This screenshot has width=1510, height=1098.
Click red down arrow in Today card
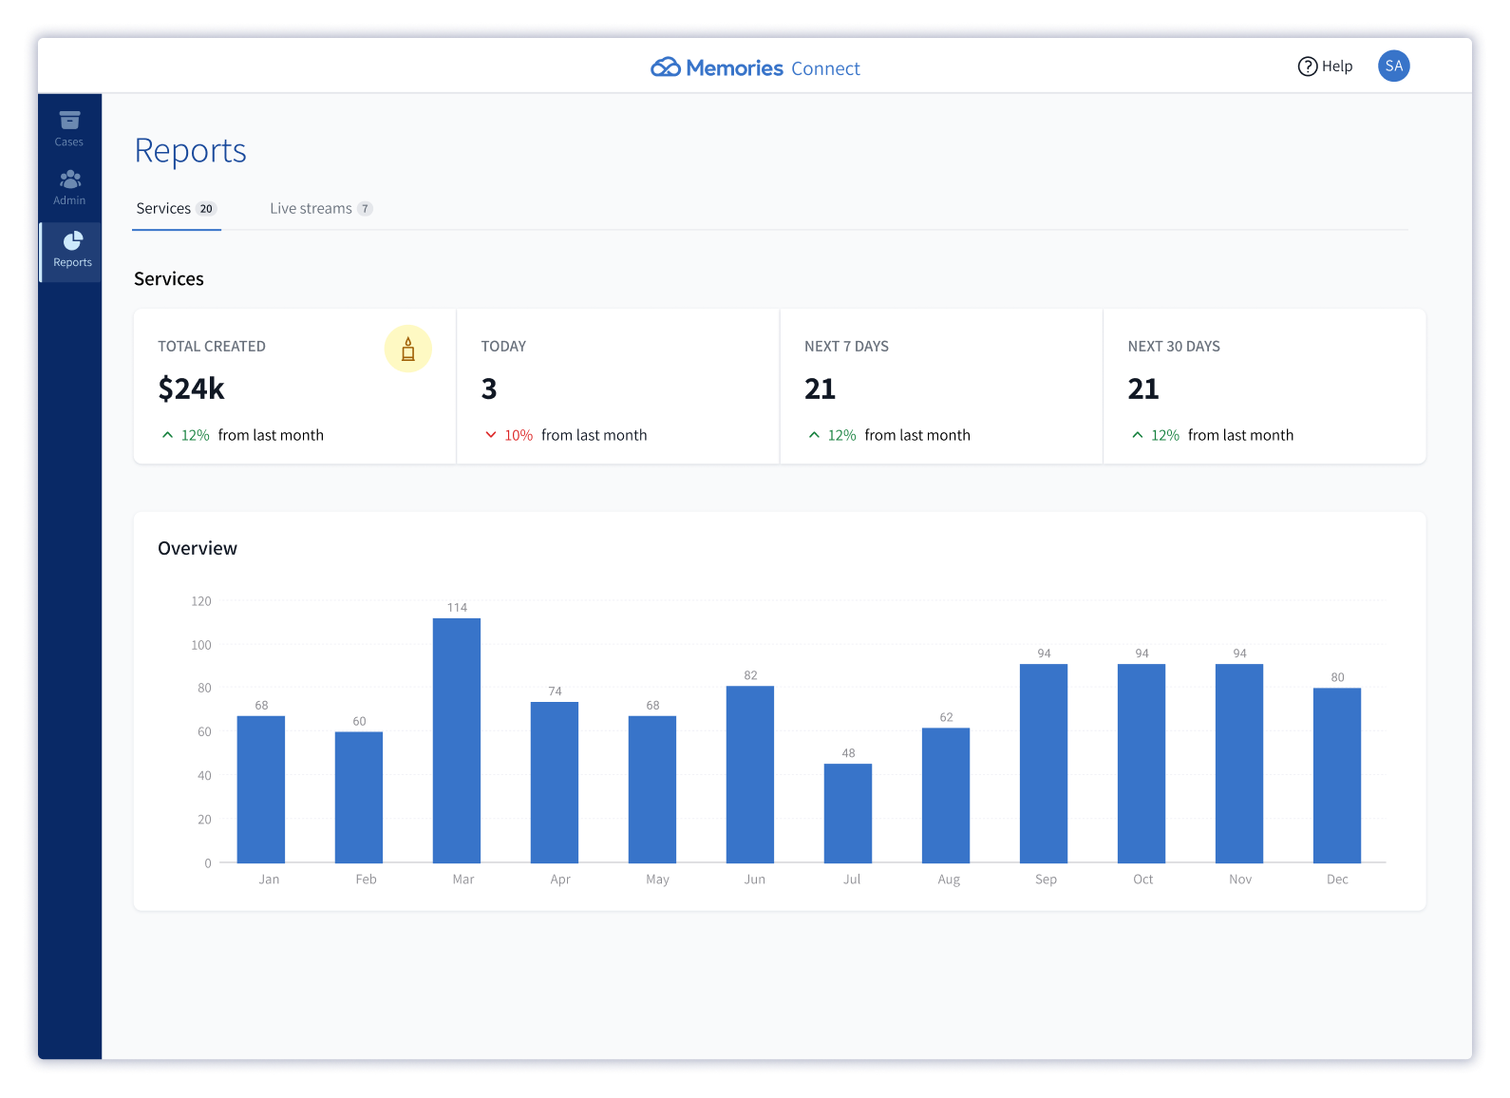(491, 435)
